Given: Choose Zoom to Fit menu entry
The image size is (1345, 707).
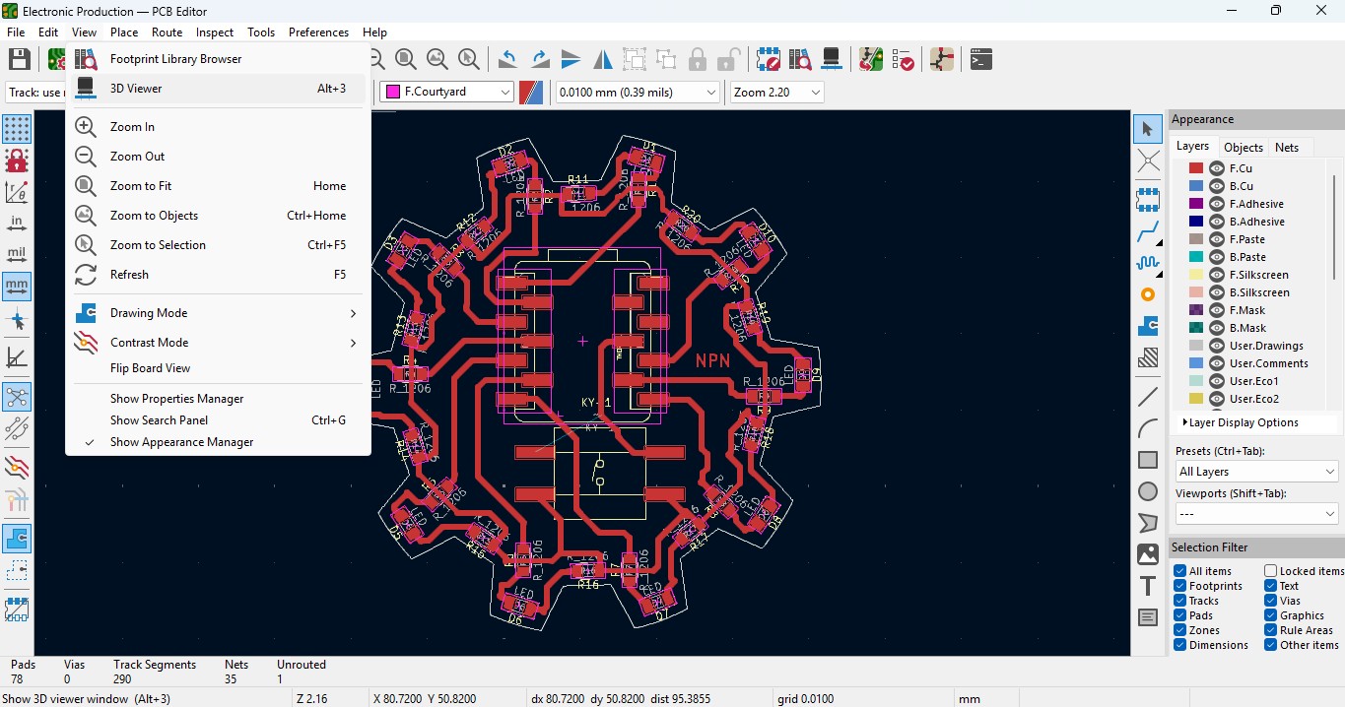Looking at the screenshot, I should 218,186.
